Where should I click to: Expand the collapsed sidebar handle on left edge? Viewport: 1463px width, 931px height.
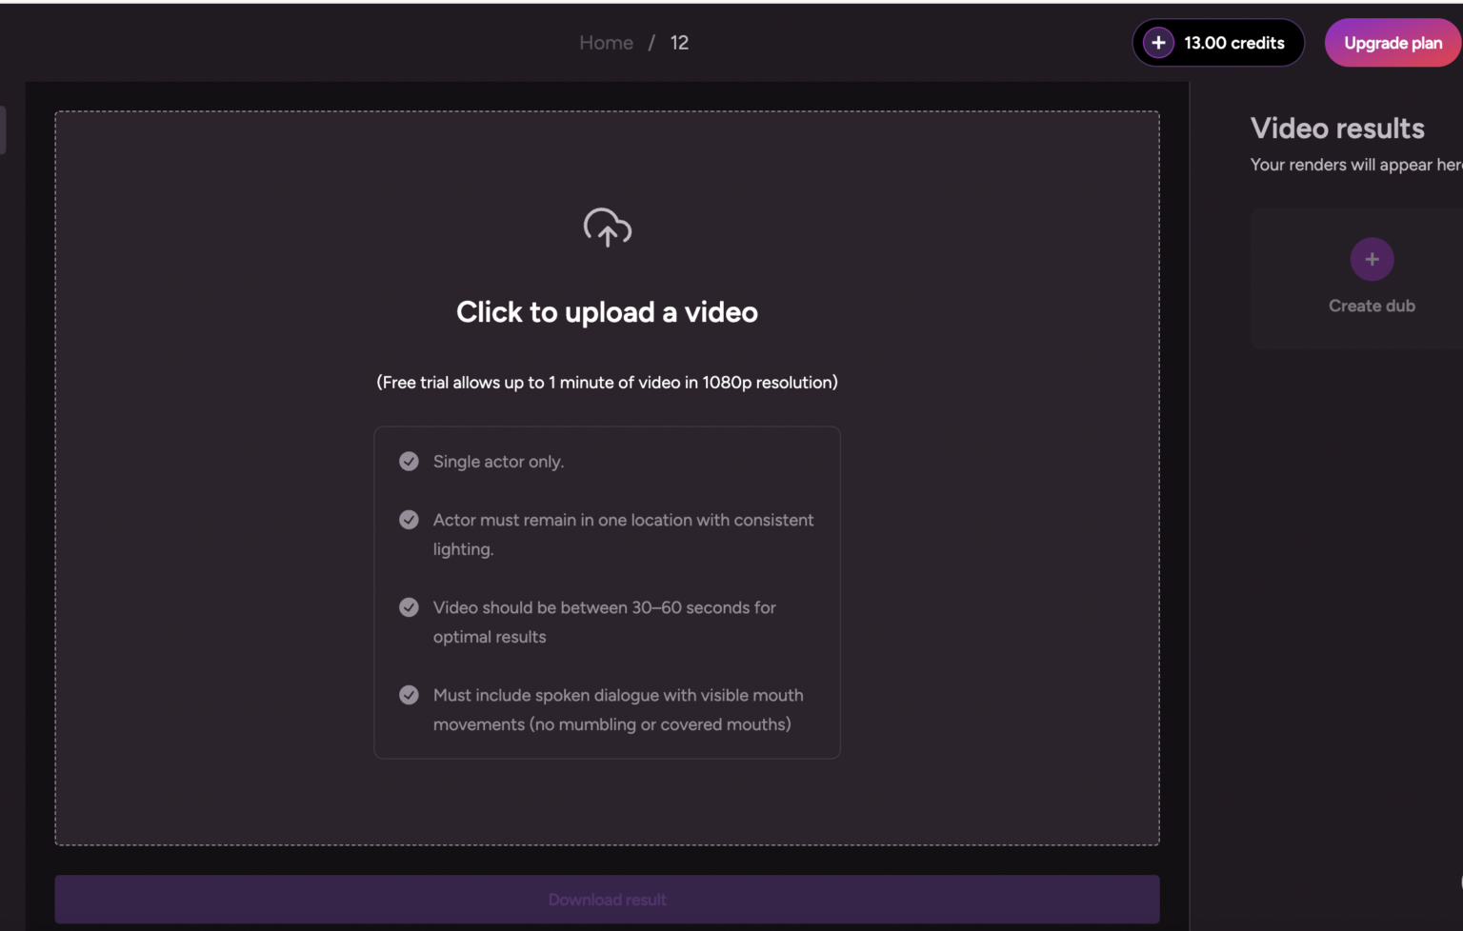(3, 129)
